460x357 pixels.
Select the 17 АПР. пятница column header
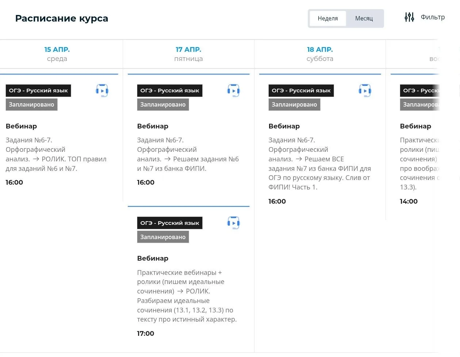[188, 54]
